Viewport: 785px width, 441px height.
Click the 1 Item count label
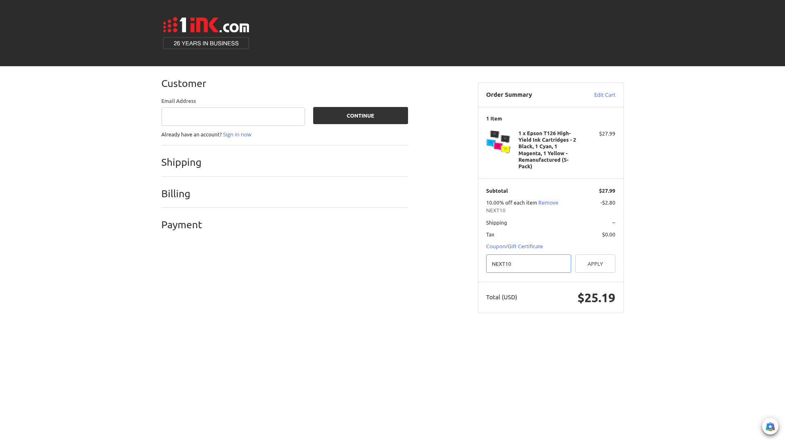point(494,119)
